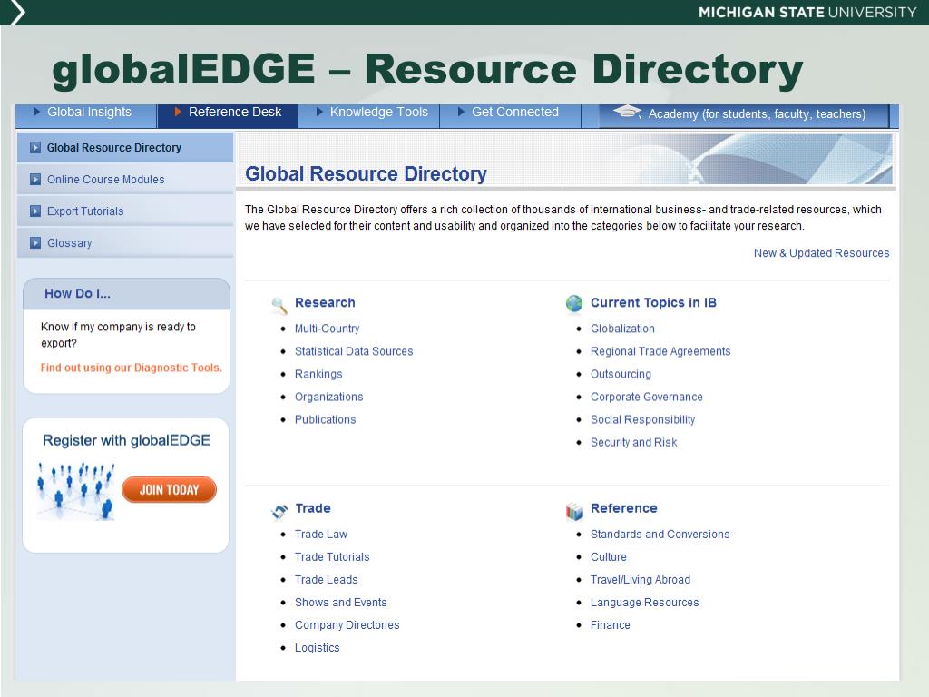The height and width of the screenshot is (697, 929).
Task: Open the Logistics link
Action: (x=317, y=648)
